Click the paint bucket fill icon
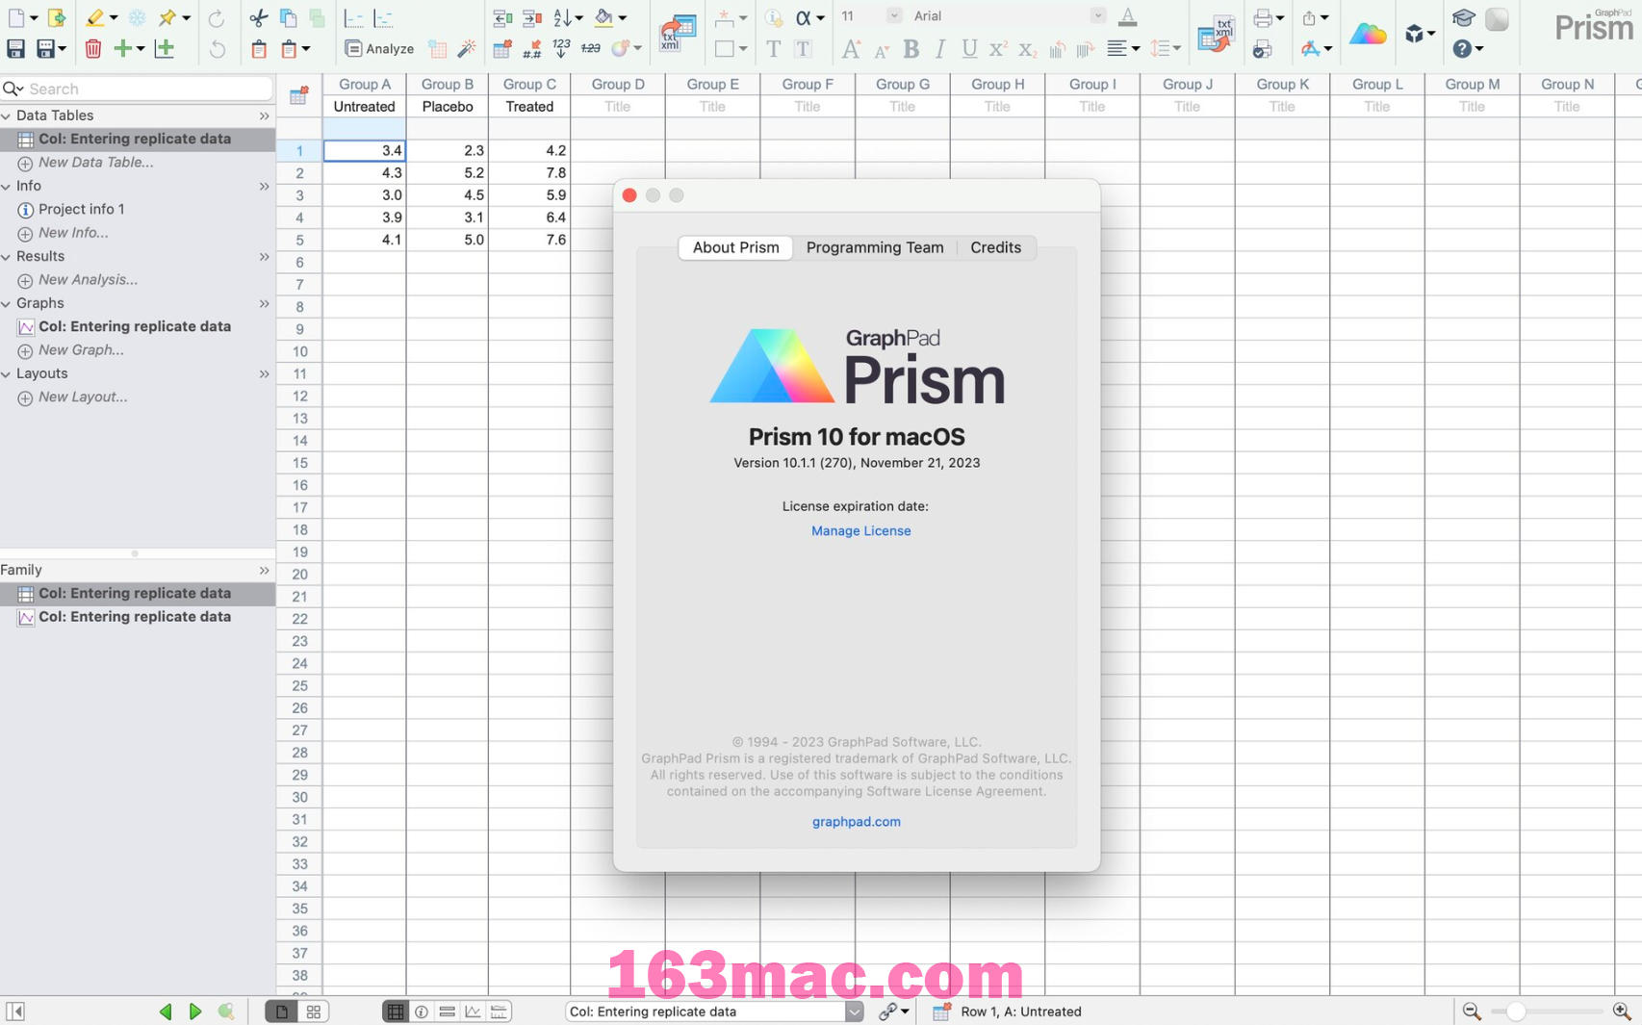1642x1025 pixels. tap(603, 17)
